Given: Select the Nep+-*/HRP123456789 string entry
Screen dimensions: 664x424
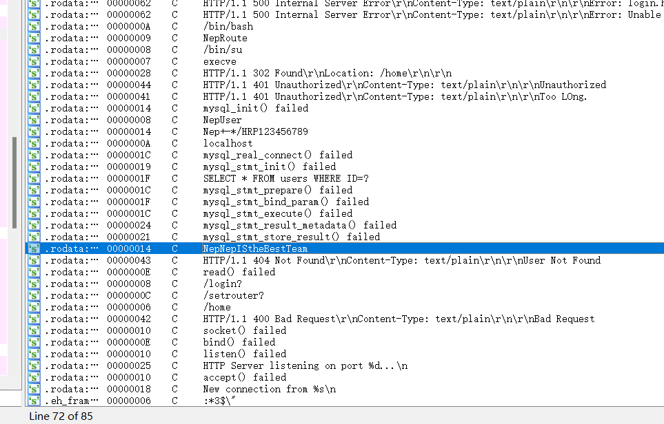Looking at the screenshot, I should (x=255, y=131).
